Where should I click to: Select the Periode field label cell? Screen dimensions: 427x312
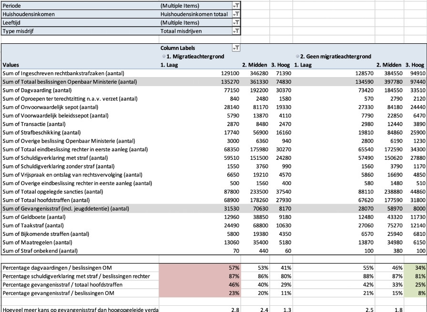(x=80, y=5)
